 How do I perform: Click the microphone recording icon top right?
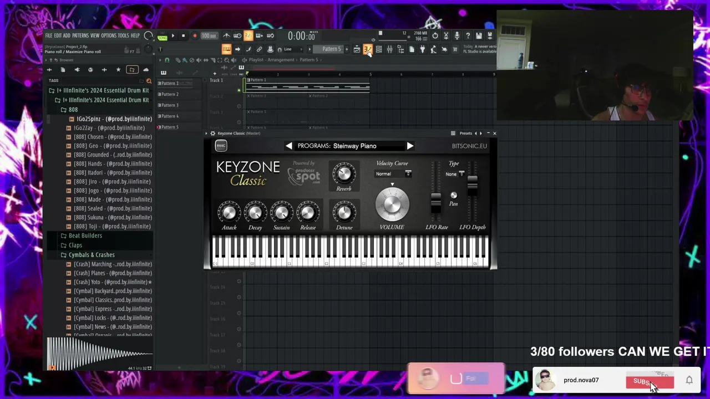[x=457, y=35]
